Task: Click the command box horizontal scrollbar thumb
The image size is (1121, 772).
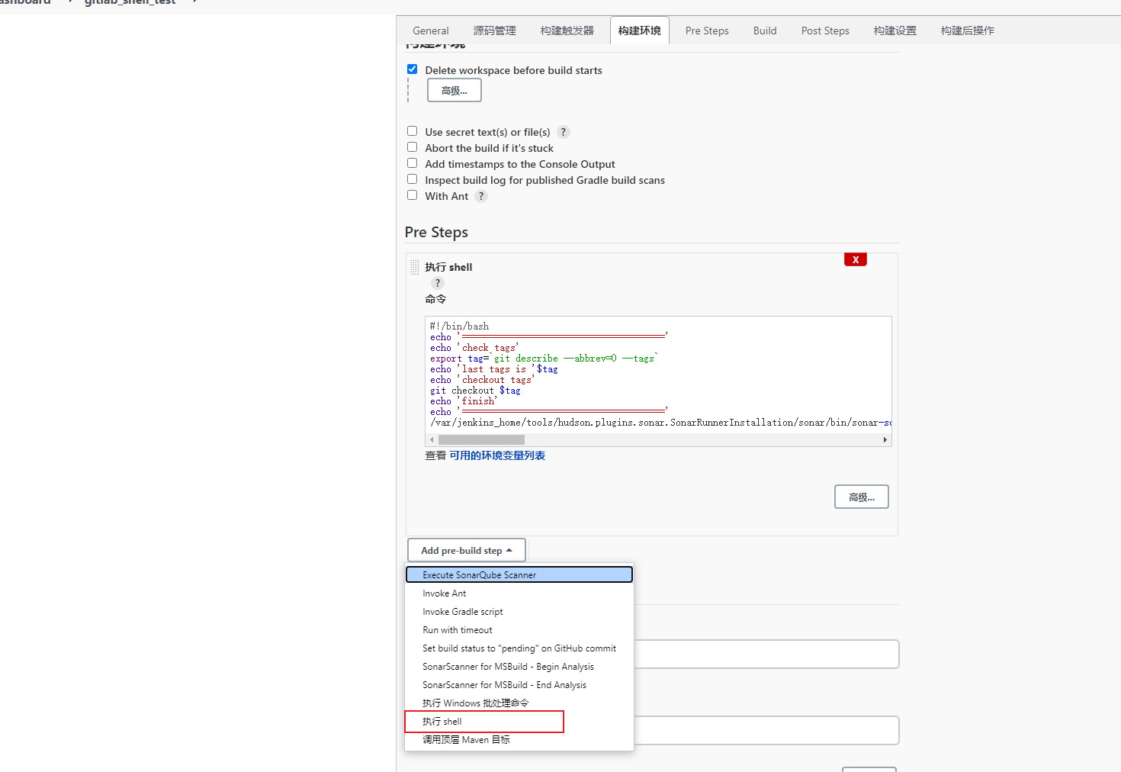Action: pos(481,439)
